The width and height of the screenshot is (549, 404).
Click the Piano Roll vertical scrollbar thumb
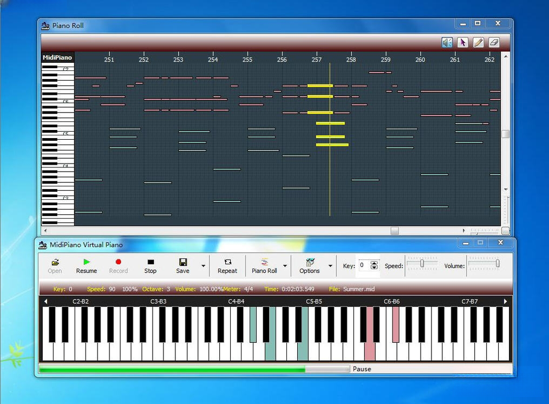click(x=505, y=134)
